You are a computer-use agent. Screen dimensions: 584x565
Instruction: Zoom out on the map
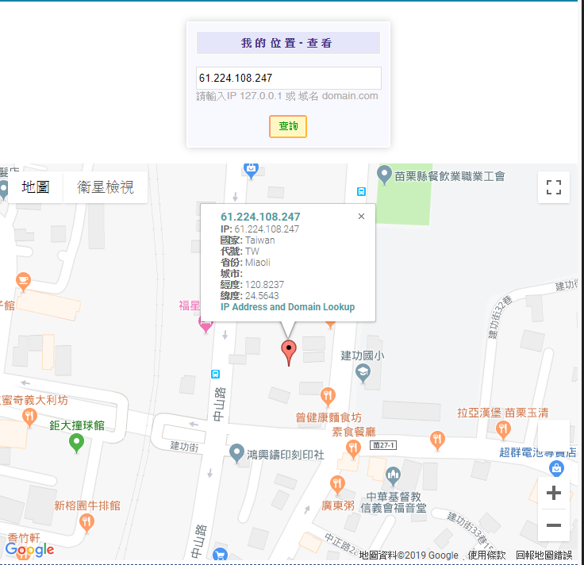554,525
